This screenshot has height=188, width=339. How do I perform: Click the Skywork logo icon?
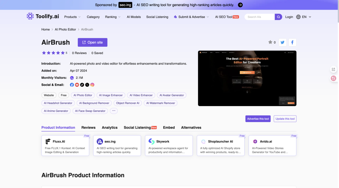click(152, 141)
